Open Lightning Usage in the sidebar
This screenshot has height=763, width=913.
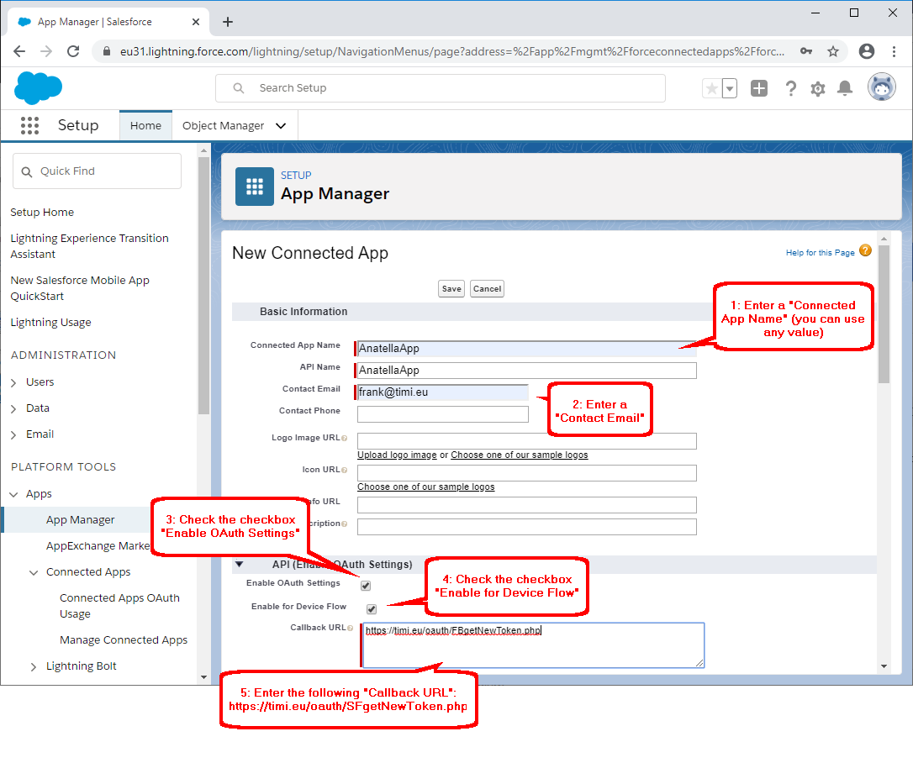click(50, 323)
